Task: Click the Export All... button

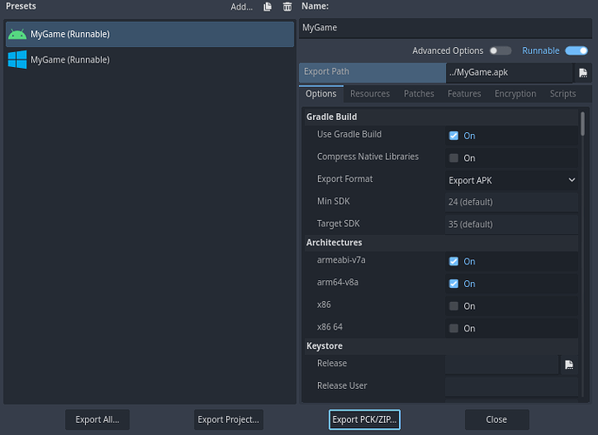Action: tap(97, 419)
